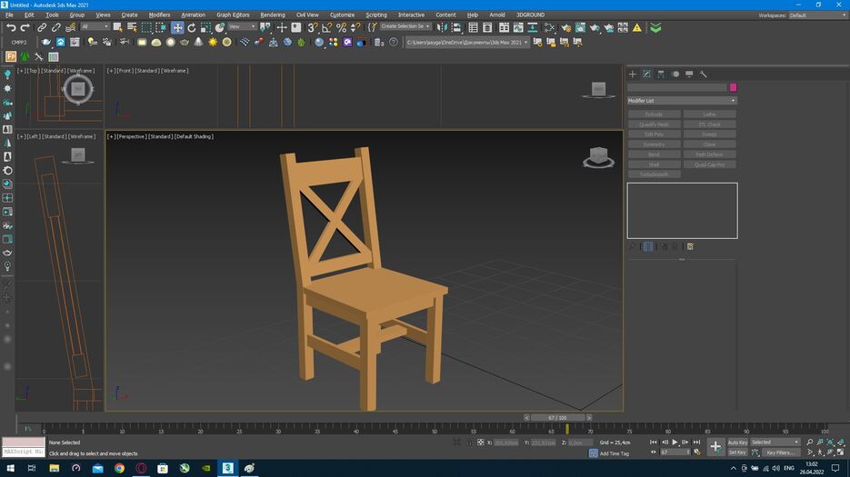Click the time slider at 67 / 100

coord(557,418)
